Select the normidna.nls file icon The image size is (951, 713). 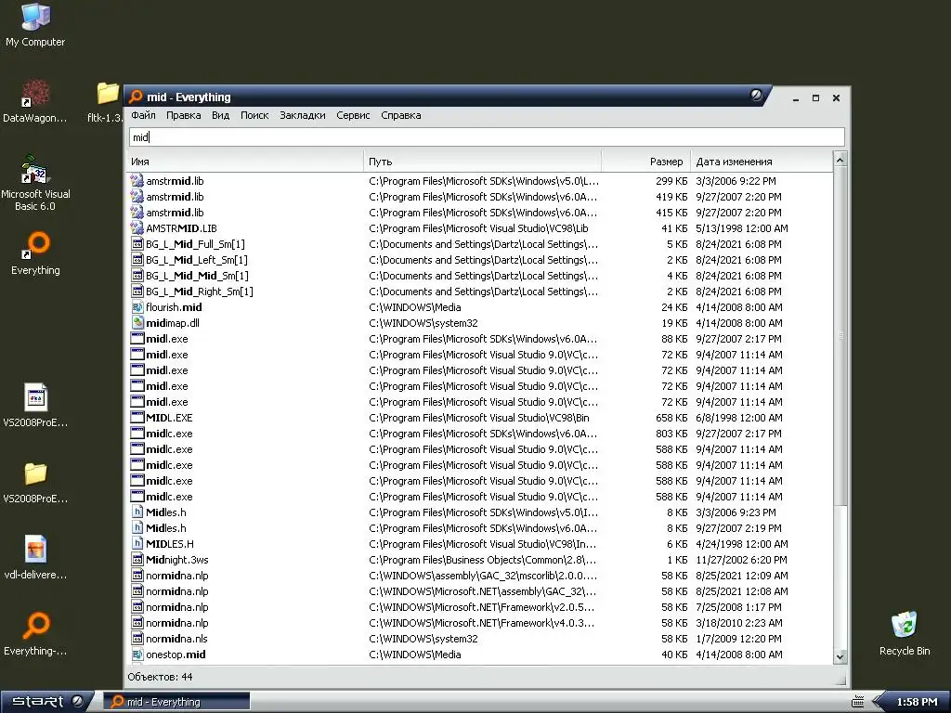pyautogui.click(x=137, y=638)
